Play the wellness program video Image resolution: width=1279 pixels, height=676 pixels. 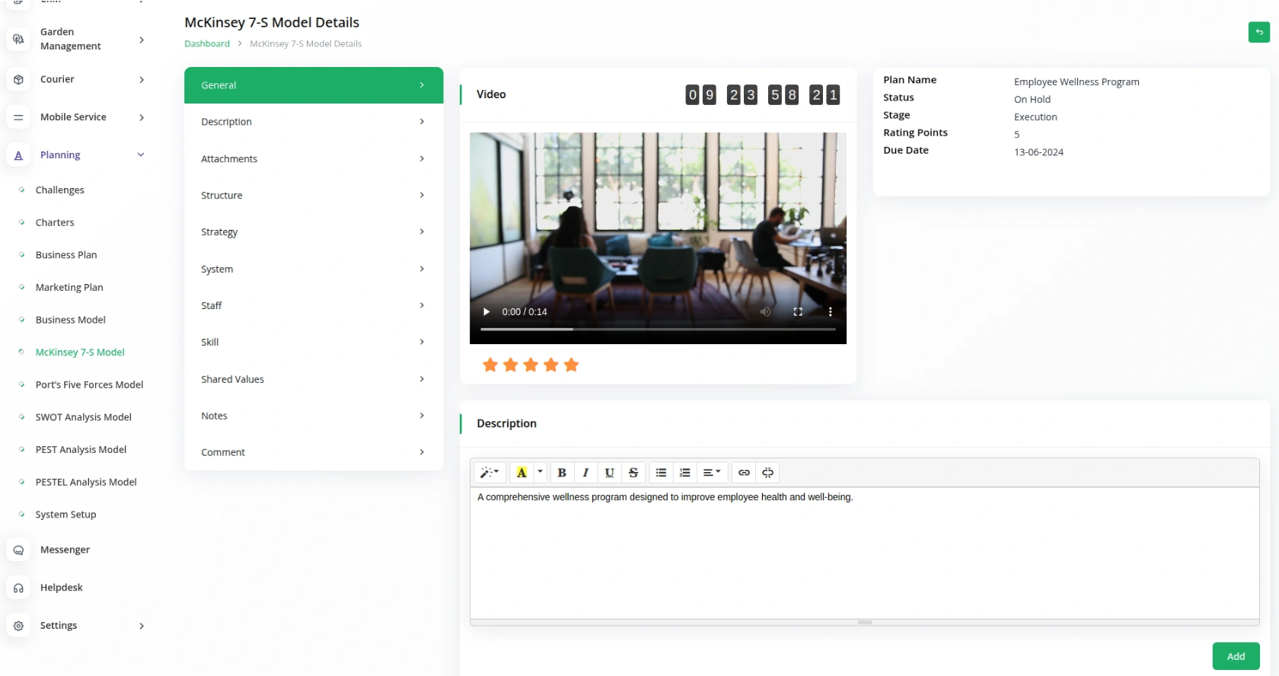(x=486, y=311)
